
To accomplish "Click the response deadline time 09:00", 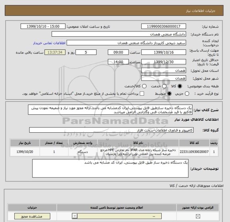I will [118, 52].
